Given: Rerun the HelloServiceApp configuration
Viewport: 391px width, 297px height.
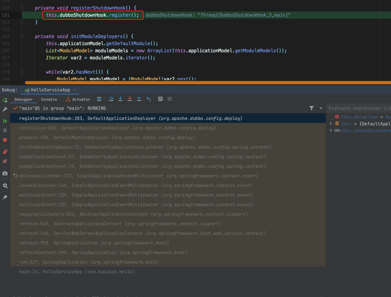Looking at the screenshot, I should [x=4, y=100].
